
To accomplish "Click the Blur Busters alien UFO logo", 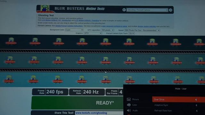I will click(x=45, y=9).
